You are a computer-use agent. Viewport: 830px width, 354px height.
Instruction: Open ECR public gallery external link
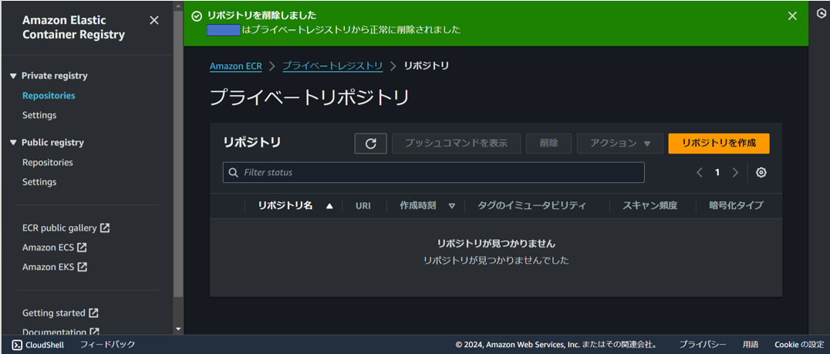point(66,228)
